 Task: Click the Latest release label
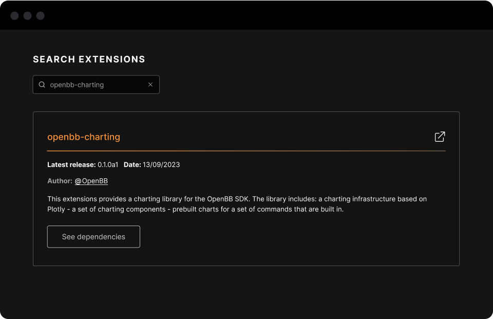(x=71, y=165)
